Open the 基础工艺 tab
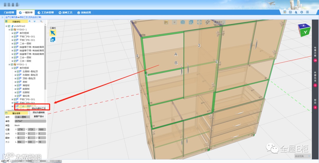Viewport: 319px width, 163px height. pos(66,12)
